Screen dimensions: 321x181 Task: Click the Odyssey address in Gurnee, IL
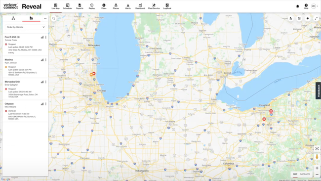(22, 118)
